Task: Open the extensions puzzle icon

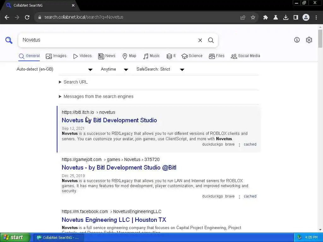Action: click(265, 17)
